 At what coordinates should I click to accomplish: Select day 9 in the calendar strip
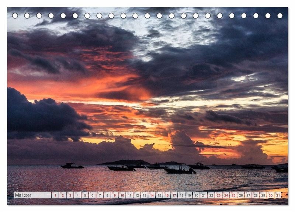pyautogui.click(x=115, y=195)
